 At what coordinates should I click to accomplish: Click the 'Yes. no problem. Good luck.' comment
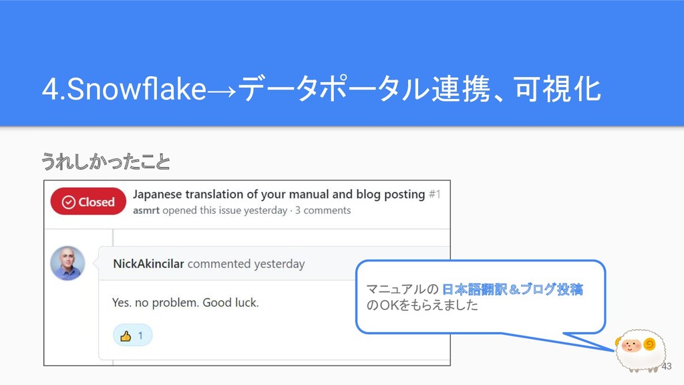(x=186, y=303)
